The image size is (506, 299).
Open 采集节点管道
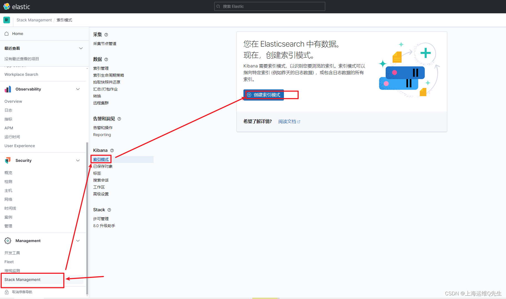(x=105, y=44)
